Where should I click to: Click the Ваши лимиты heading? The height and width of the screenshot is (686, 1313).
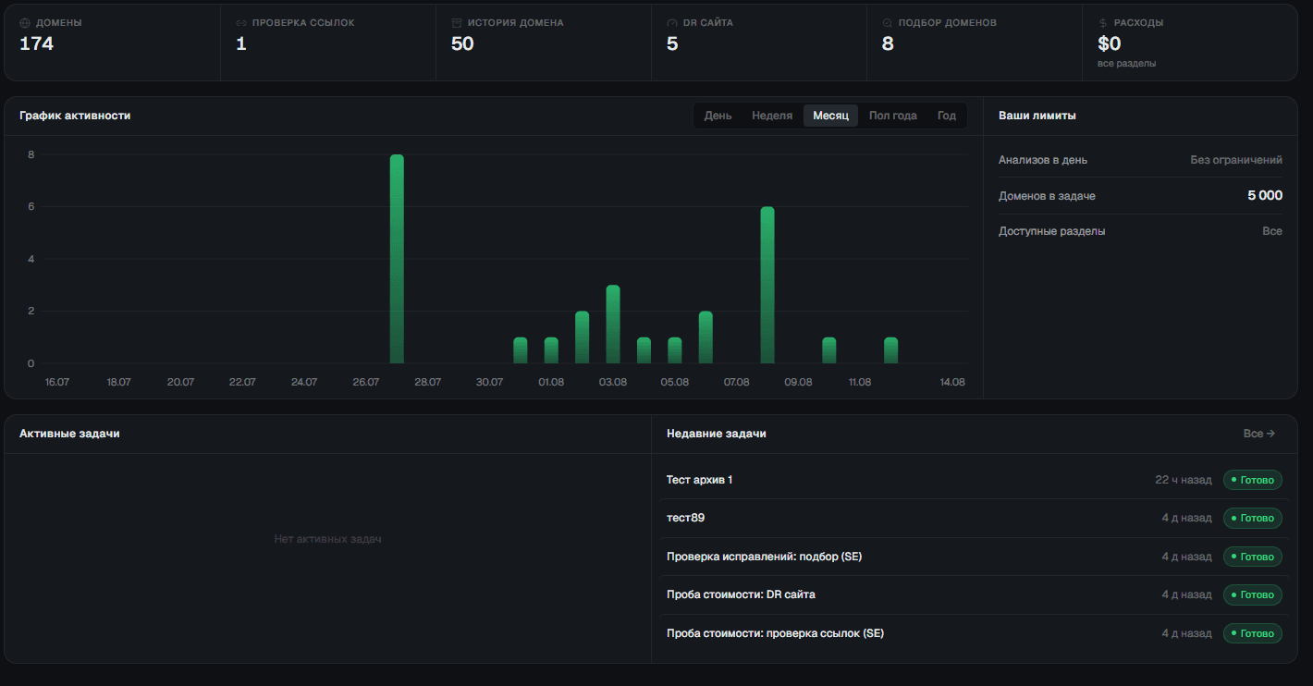coord(1037,116)
